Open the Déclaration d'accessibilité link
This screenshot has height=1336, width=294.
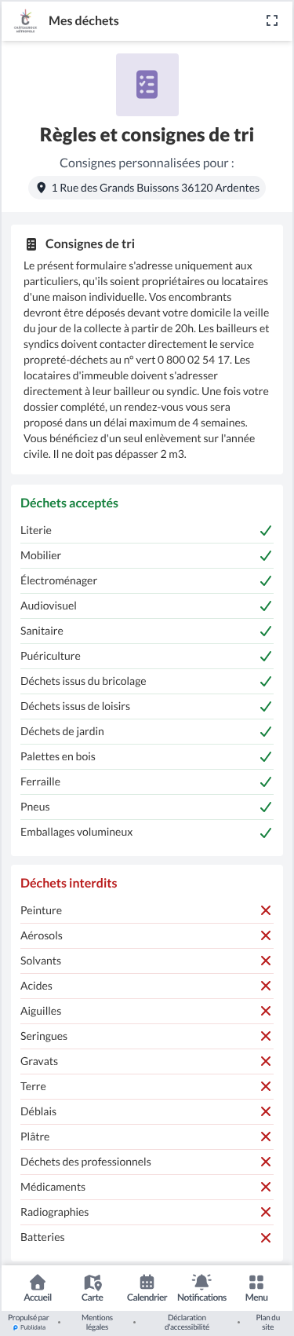(x=187, y=1322)
